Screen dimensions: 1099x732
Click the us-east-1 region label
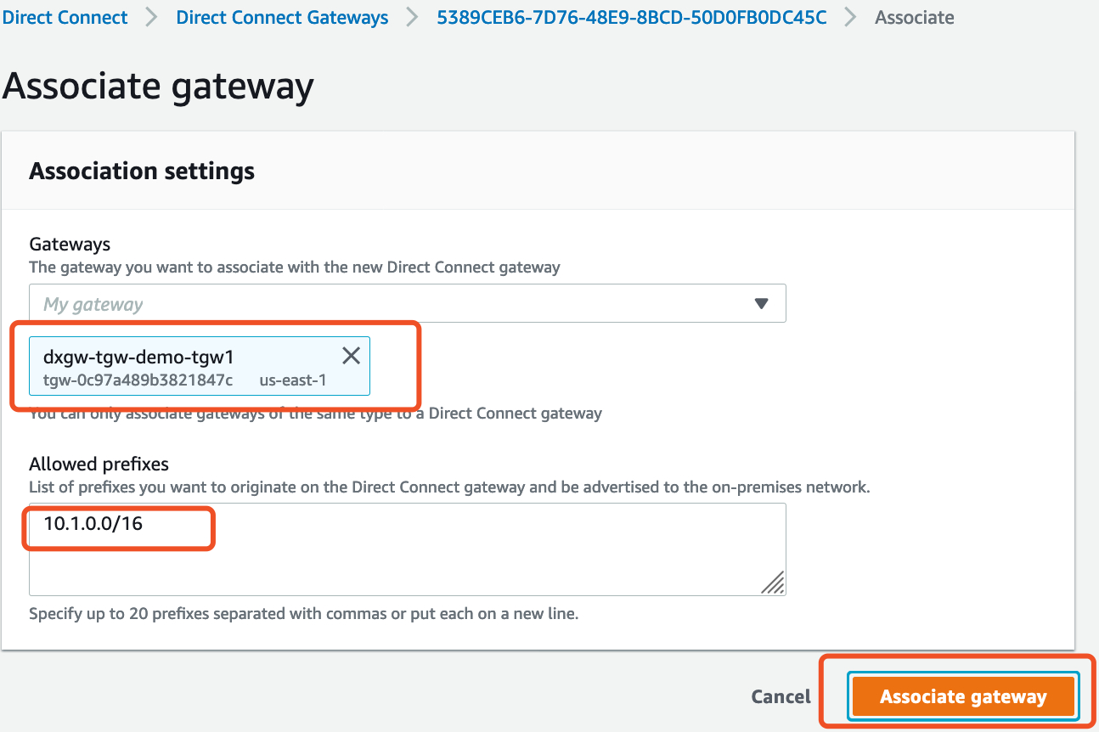293,380
